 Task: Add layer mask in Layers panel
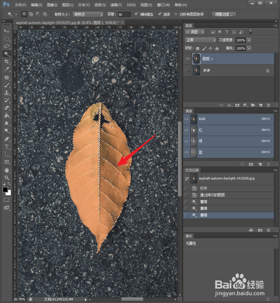pos(237,105)
